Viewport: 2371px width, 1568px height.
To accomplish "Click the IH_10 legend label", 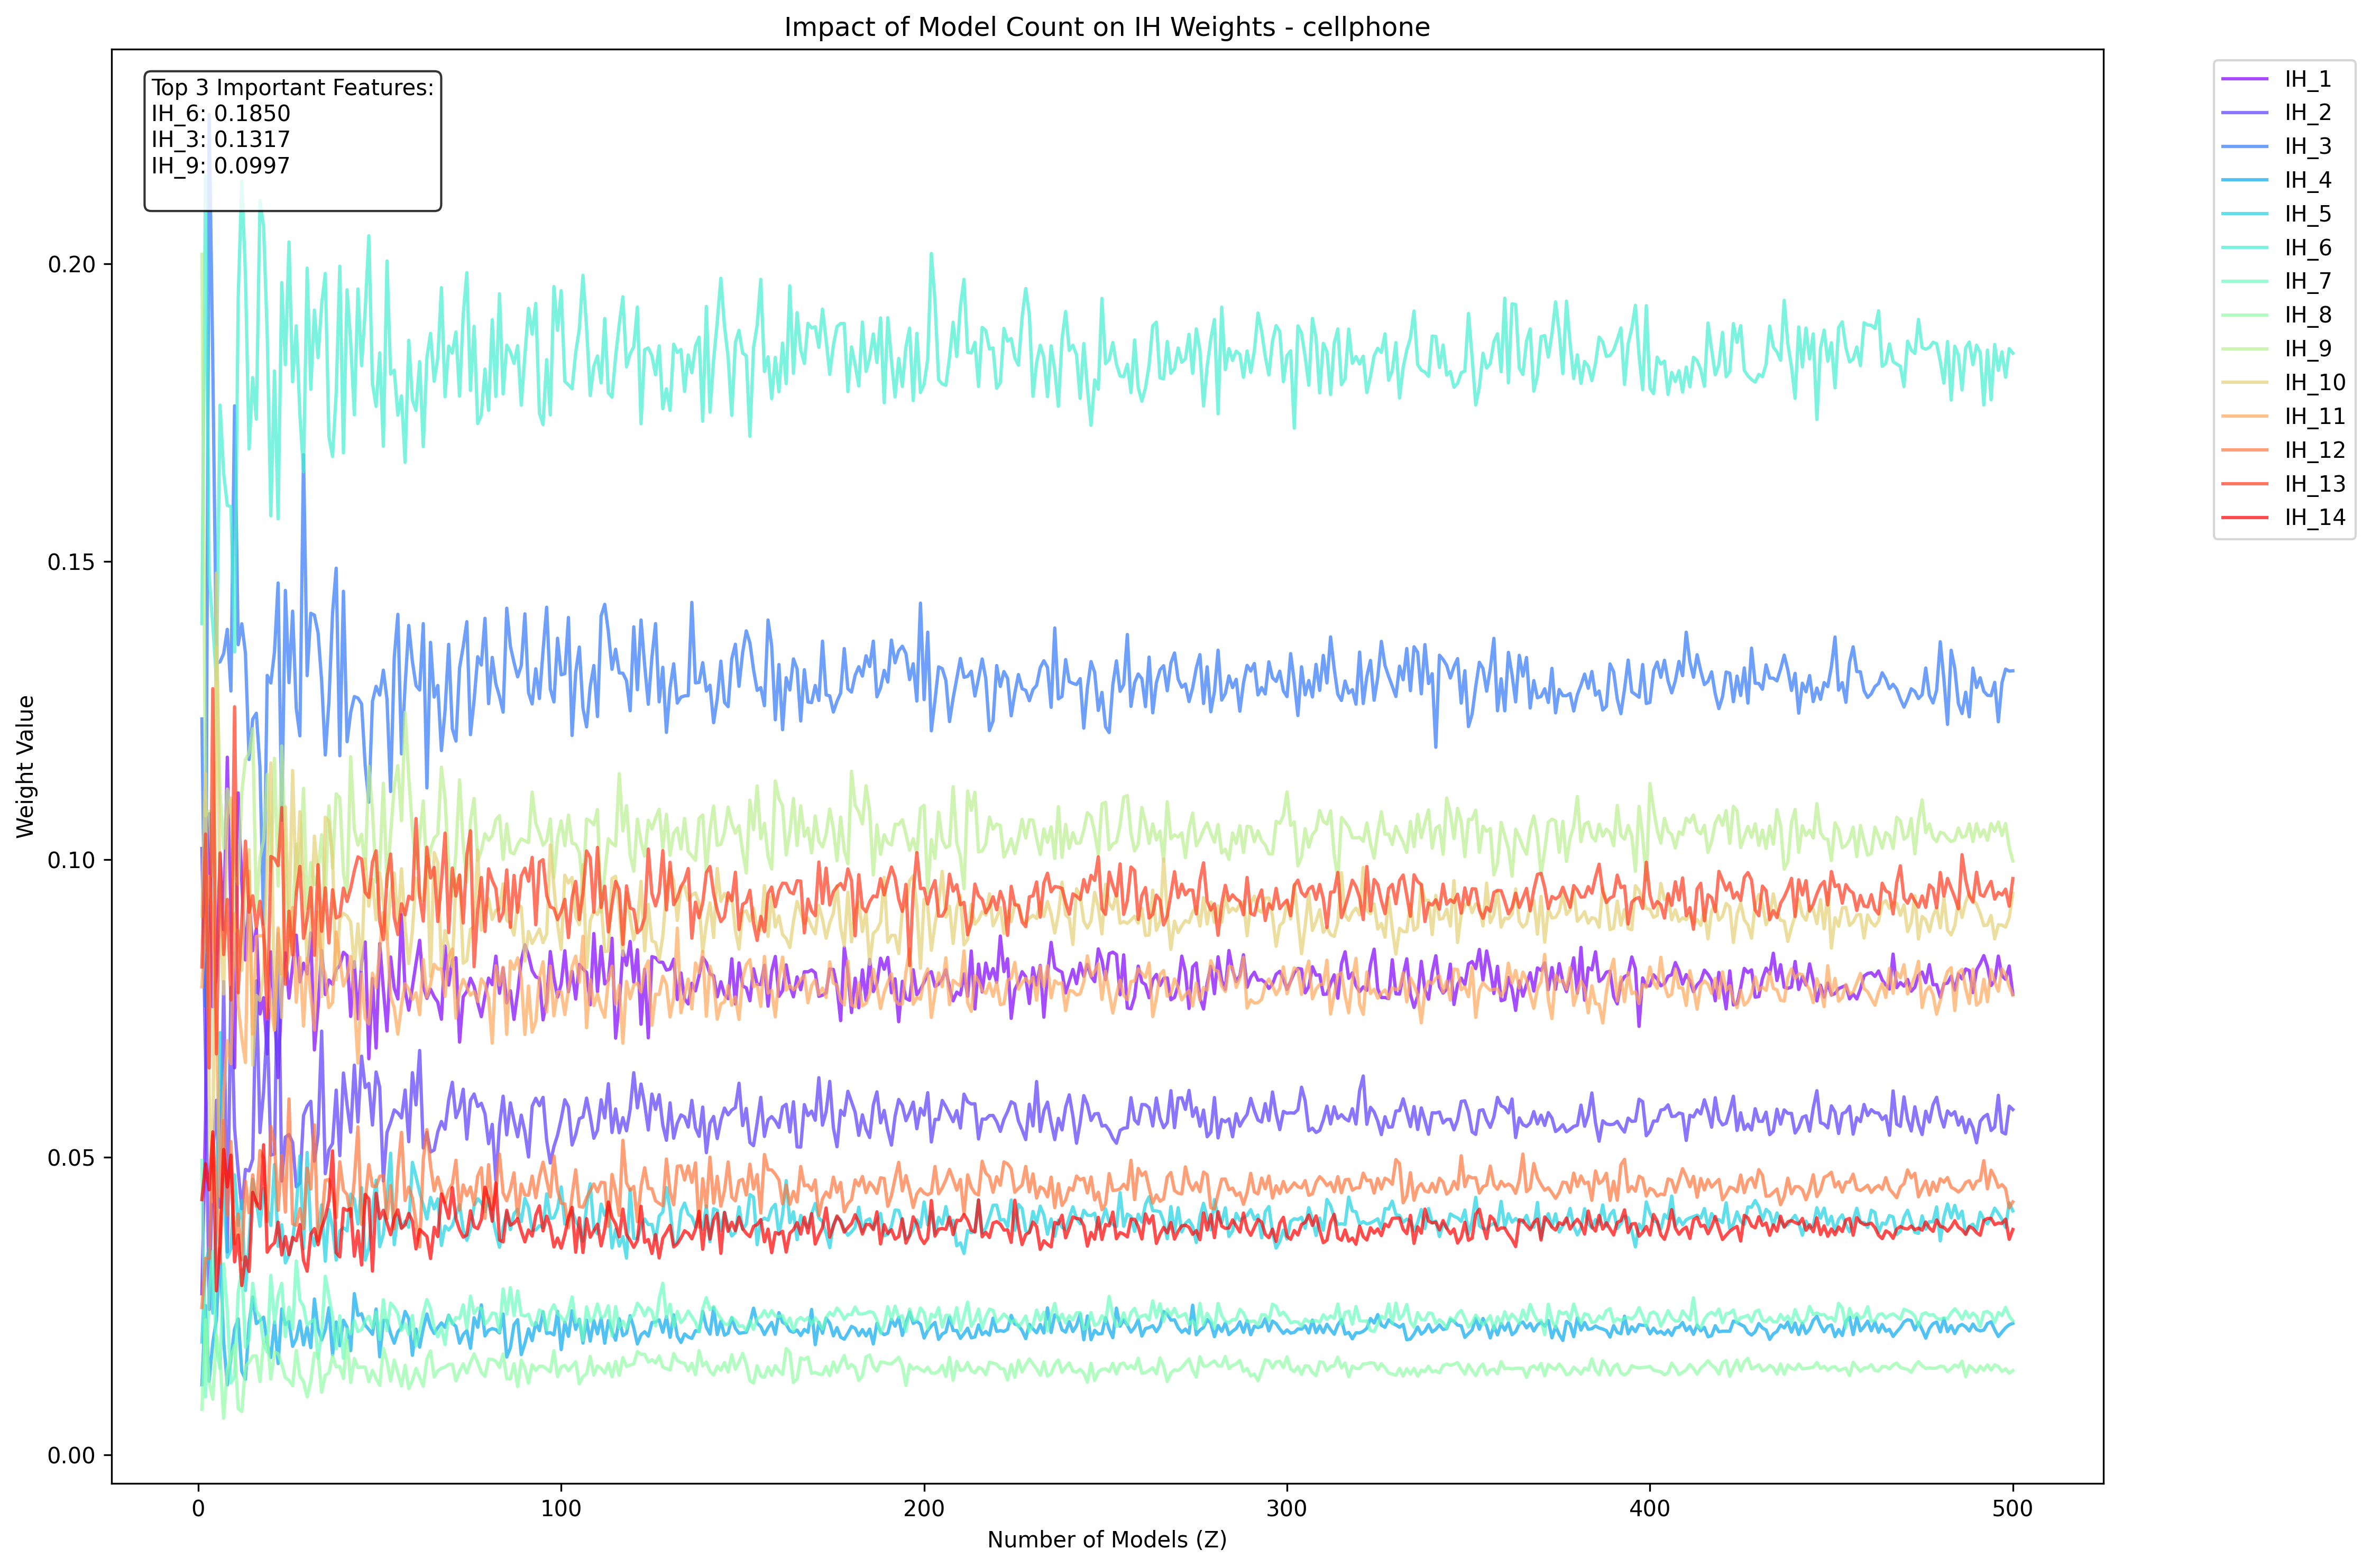I will (2314, 383).
